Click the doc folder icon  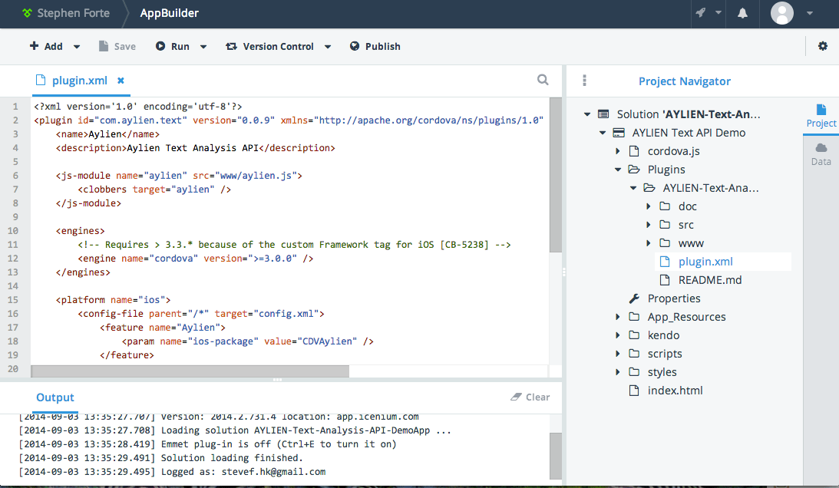(x=665, y=206)
